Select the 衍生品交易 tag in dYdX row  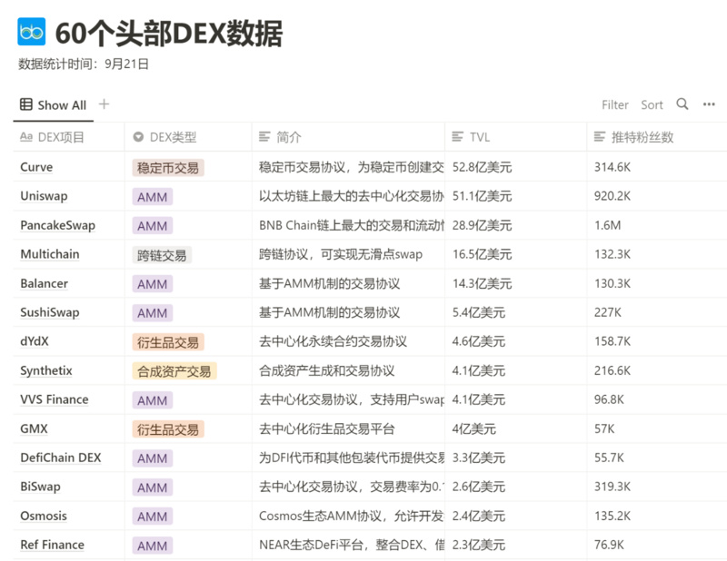click(x=168, y=342)
